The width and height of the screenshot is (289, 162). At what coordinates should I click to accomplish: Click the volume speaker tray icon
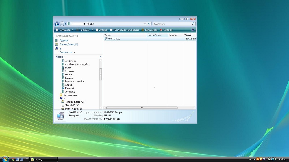(x=276, y=159)
